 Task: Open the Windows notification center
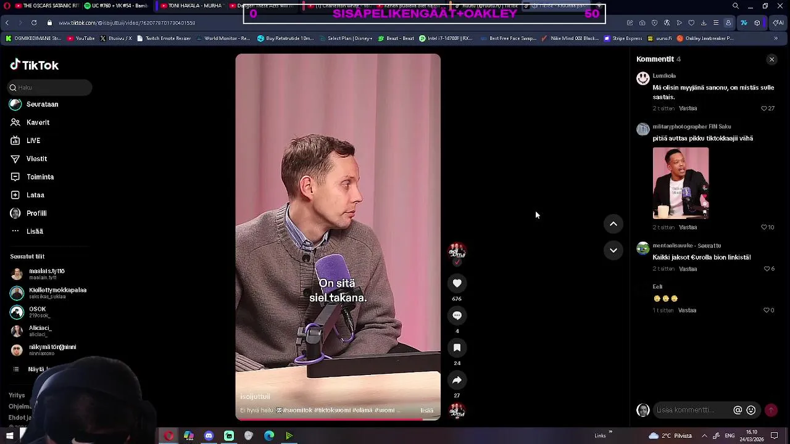(x=775, y=436)
